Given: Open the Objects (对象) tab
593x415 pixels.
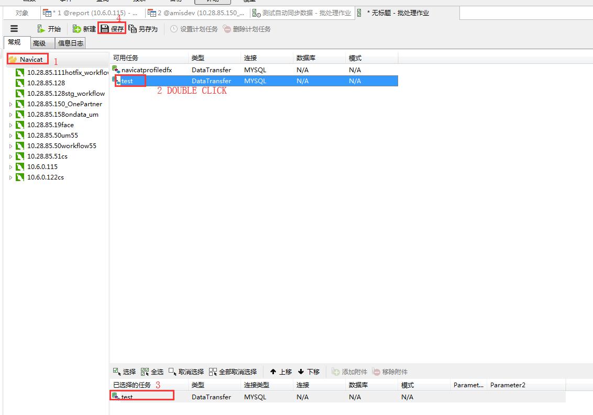Looking at the screenshot, I should [22, 13].
